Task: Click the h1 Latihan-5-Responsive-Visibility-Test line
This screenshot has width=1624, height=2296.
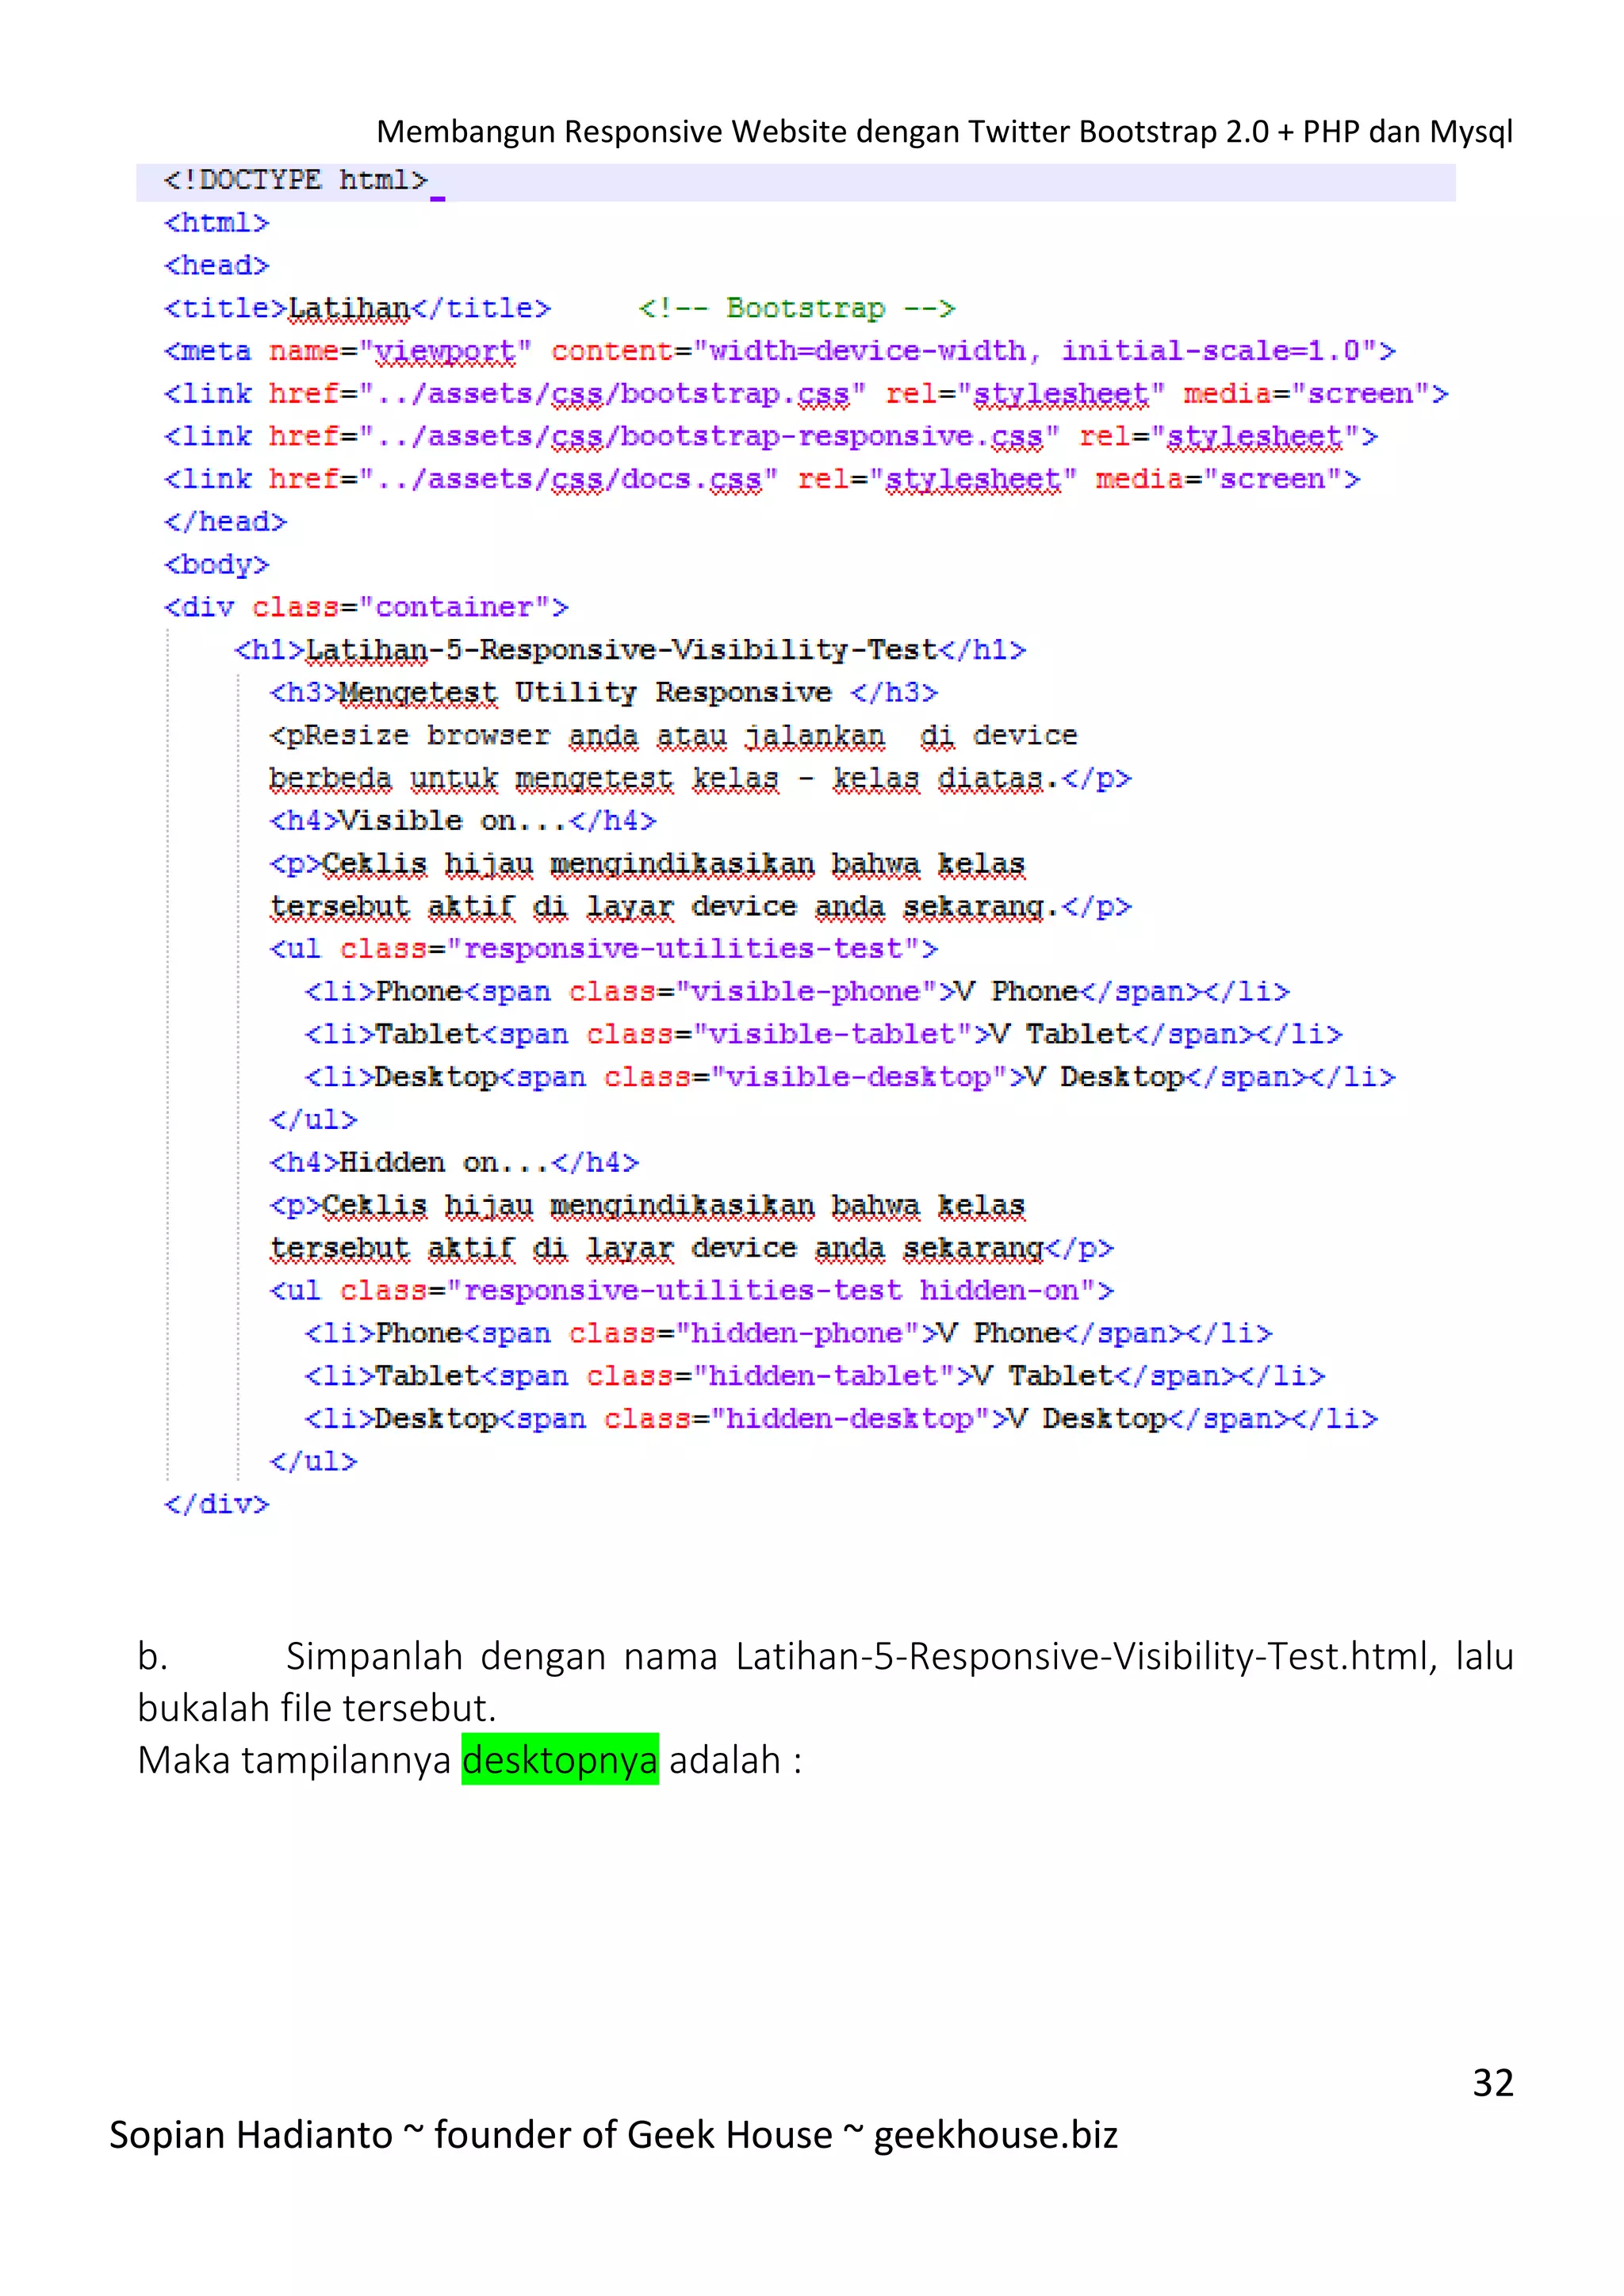Action: click(630, 651)
